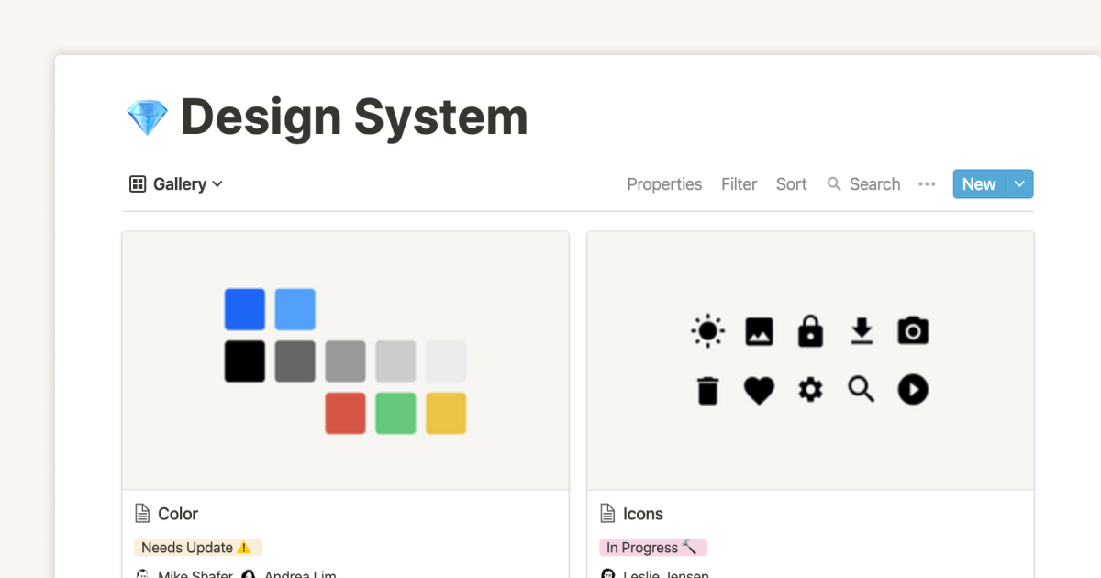Open the Color card title
The width and height of the screenshot is (1101, 578).
tap(178, 514)
